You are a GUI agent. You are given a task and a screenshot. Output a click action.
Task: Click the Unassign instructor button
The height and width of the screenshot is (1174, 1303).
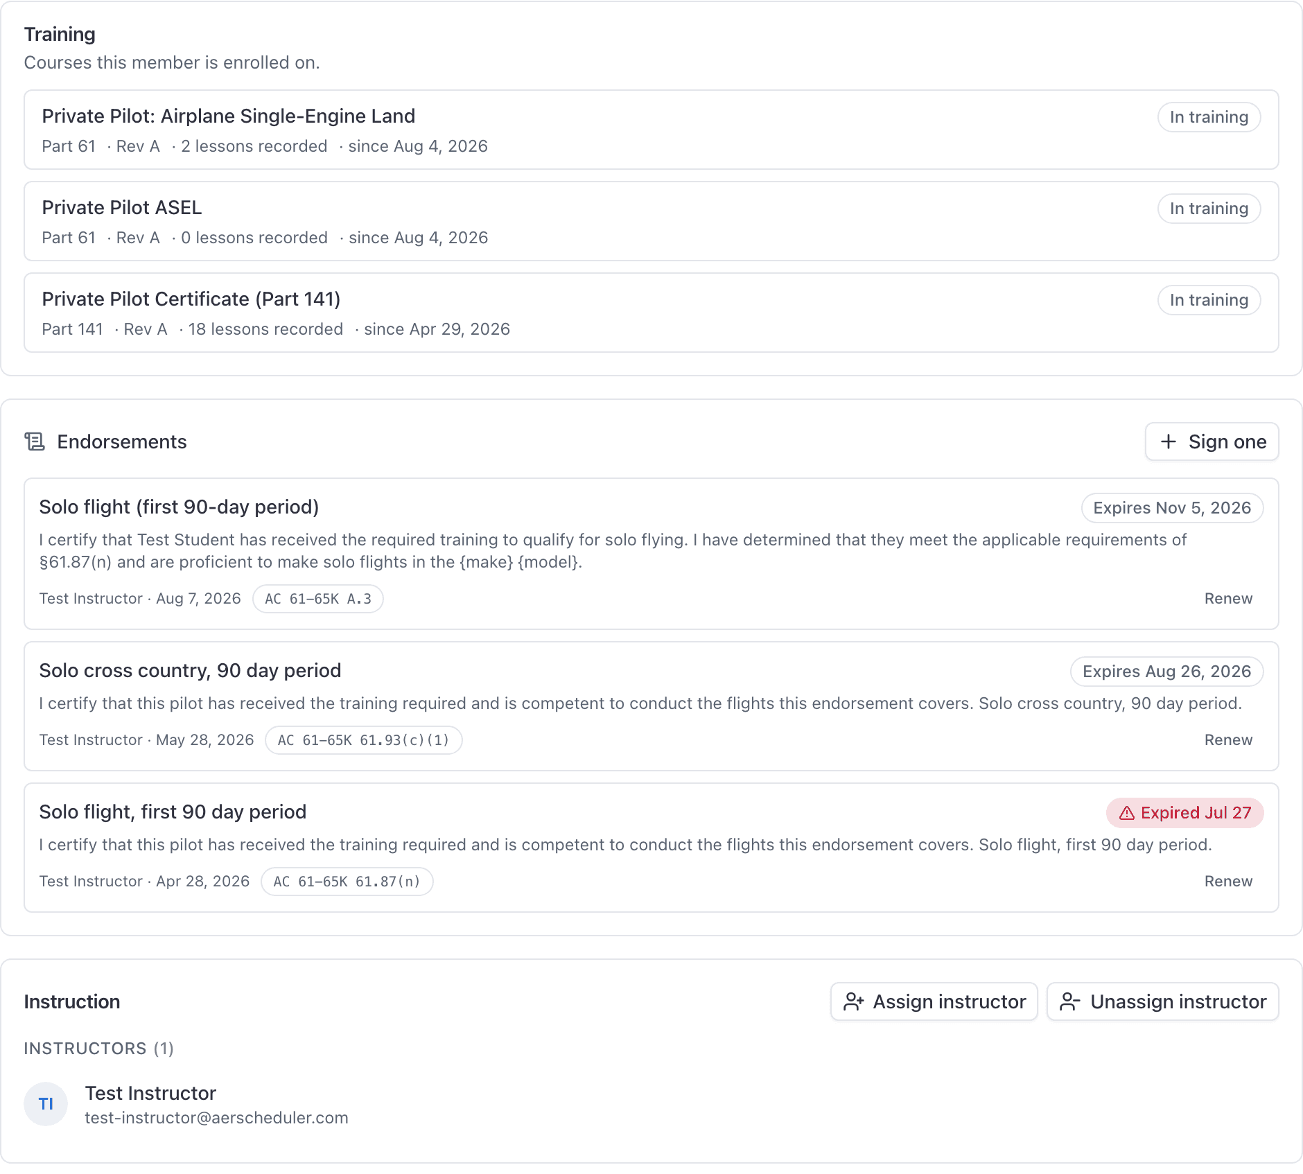[x=1162, y=1001]
